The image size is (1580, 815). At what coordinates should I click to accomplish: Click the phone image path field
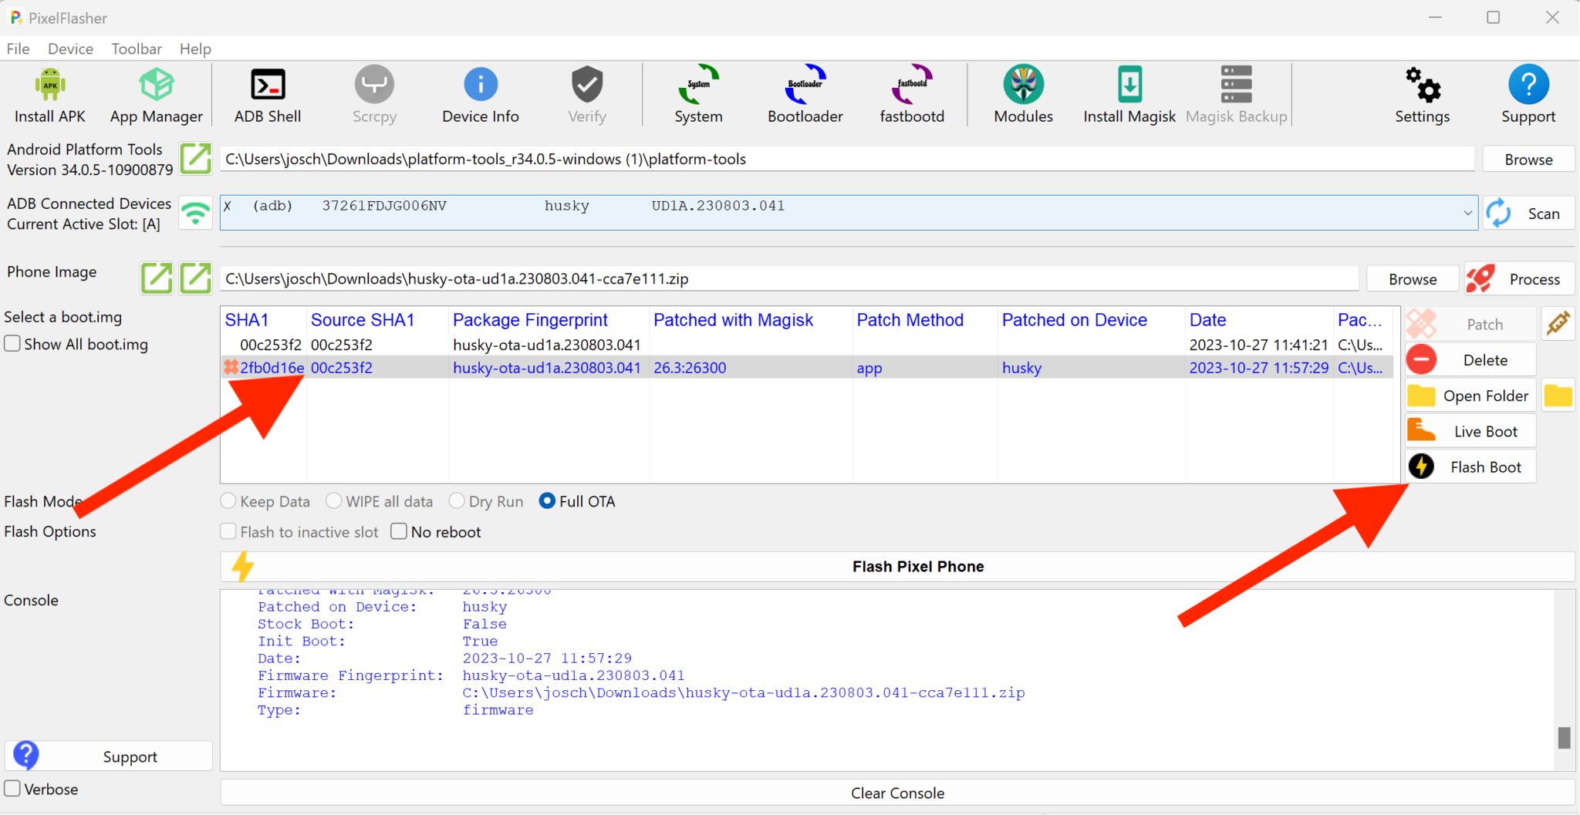pyautogui.click(x=789, y=279)
